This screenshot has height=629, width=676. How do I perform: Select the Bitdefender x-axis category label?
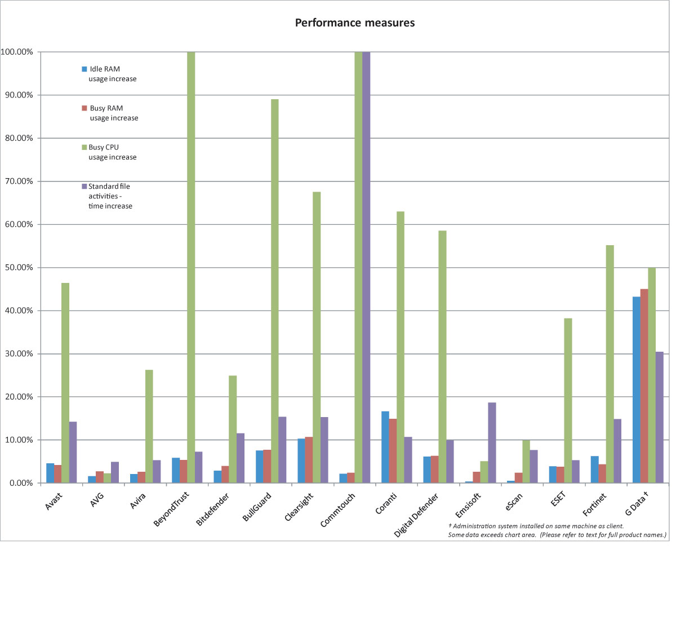214,508
